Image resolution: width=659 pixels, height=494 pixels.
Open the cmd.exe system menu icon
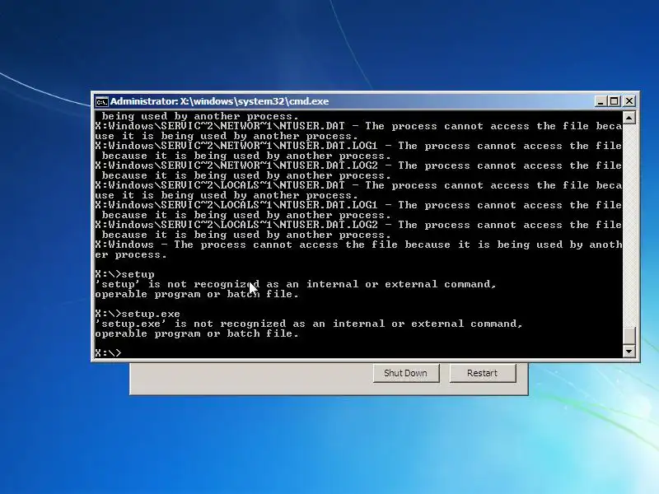coord(101,101)
